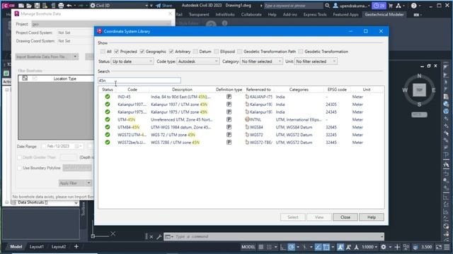Switch to the Layout1 tab
453x254 pixels.
click(36, 247)
